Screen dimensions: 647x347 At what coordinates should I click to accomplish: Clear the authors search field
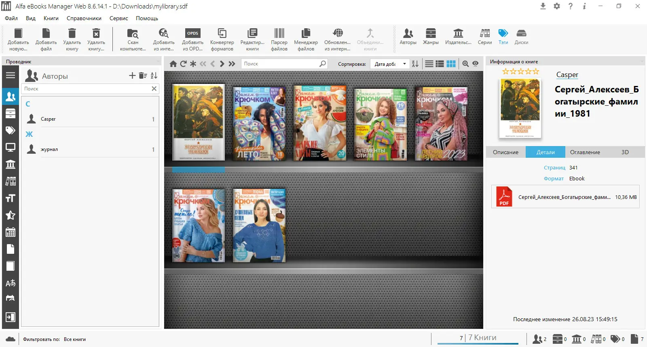coord(154,89)
